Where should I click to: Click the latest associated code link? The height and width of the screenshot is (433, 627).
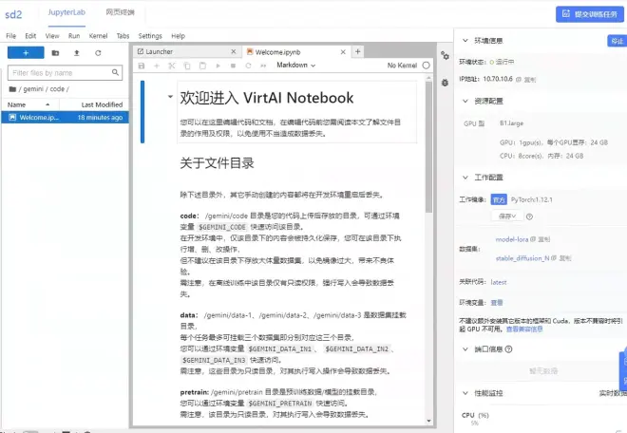(x=499, y=282)
